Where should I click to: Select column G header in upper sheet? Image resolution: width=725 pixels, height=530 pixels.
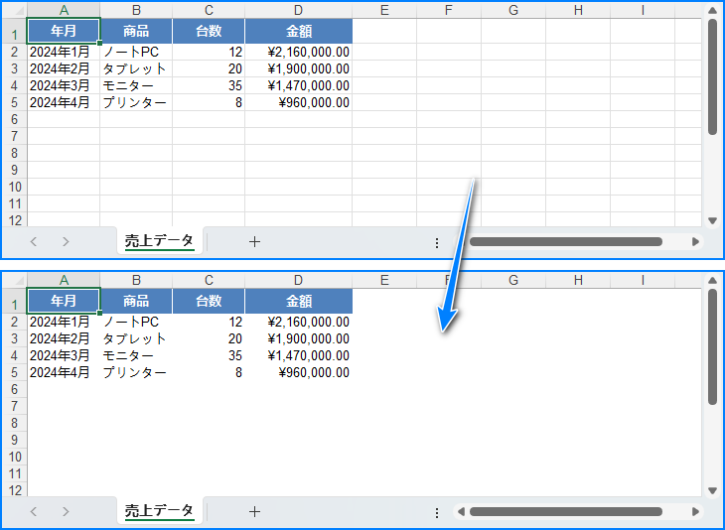point(513,10)
